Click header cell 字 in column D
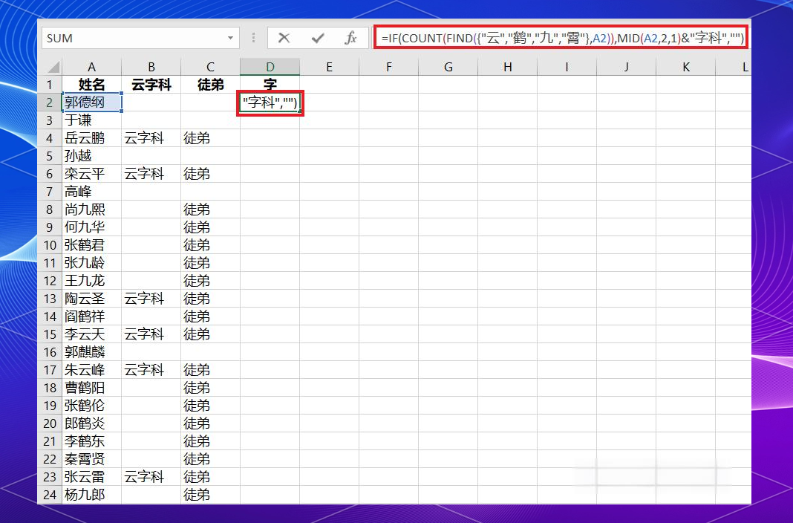The height and width of the screenshot is (523, 793). (270, 85)
